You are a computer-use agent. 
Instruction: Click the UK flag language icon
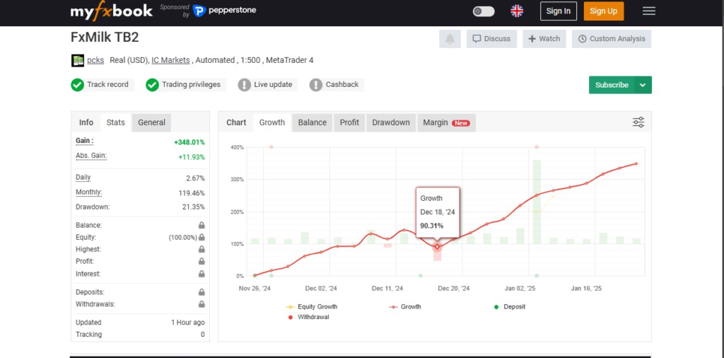coord(517,11)
